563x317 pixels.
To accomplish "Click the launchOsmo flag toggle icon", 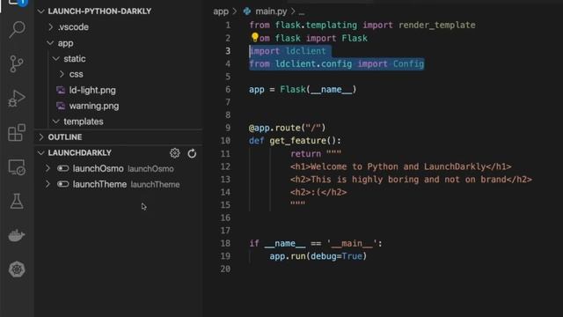I will pos(62,168).
